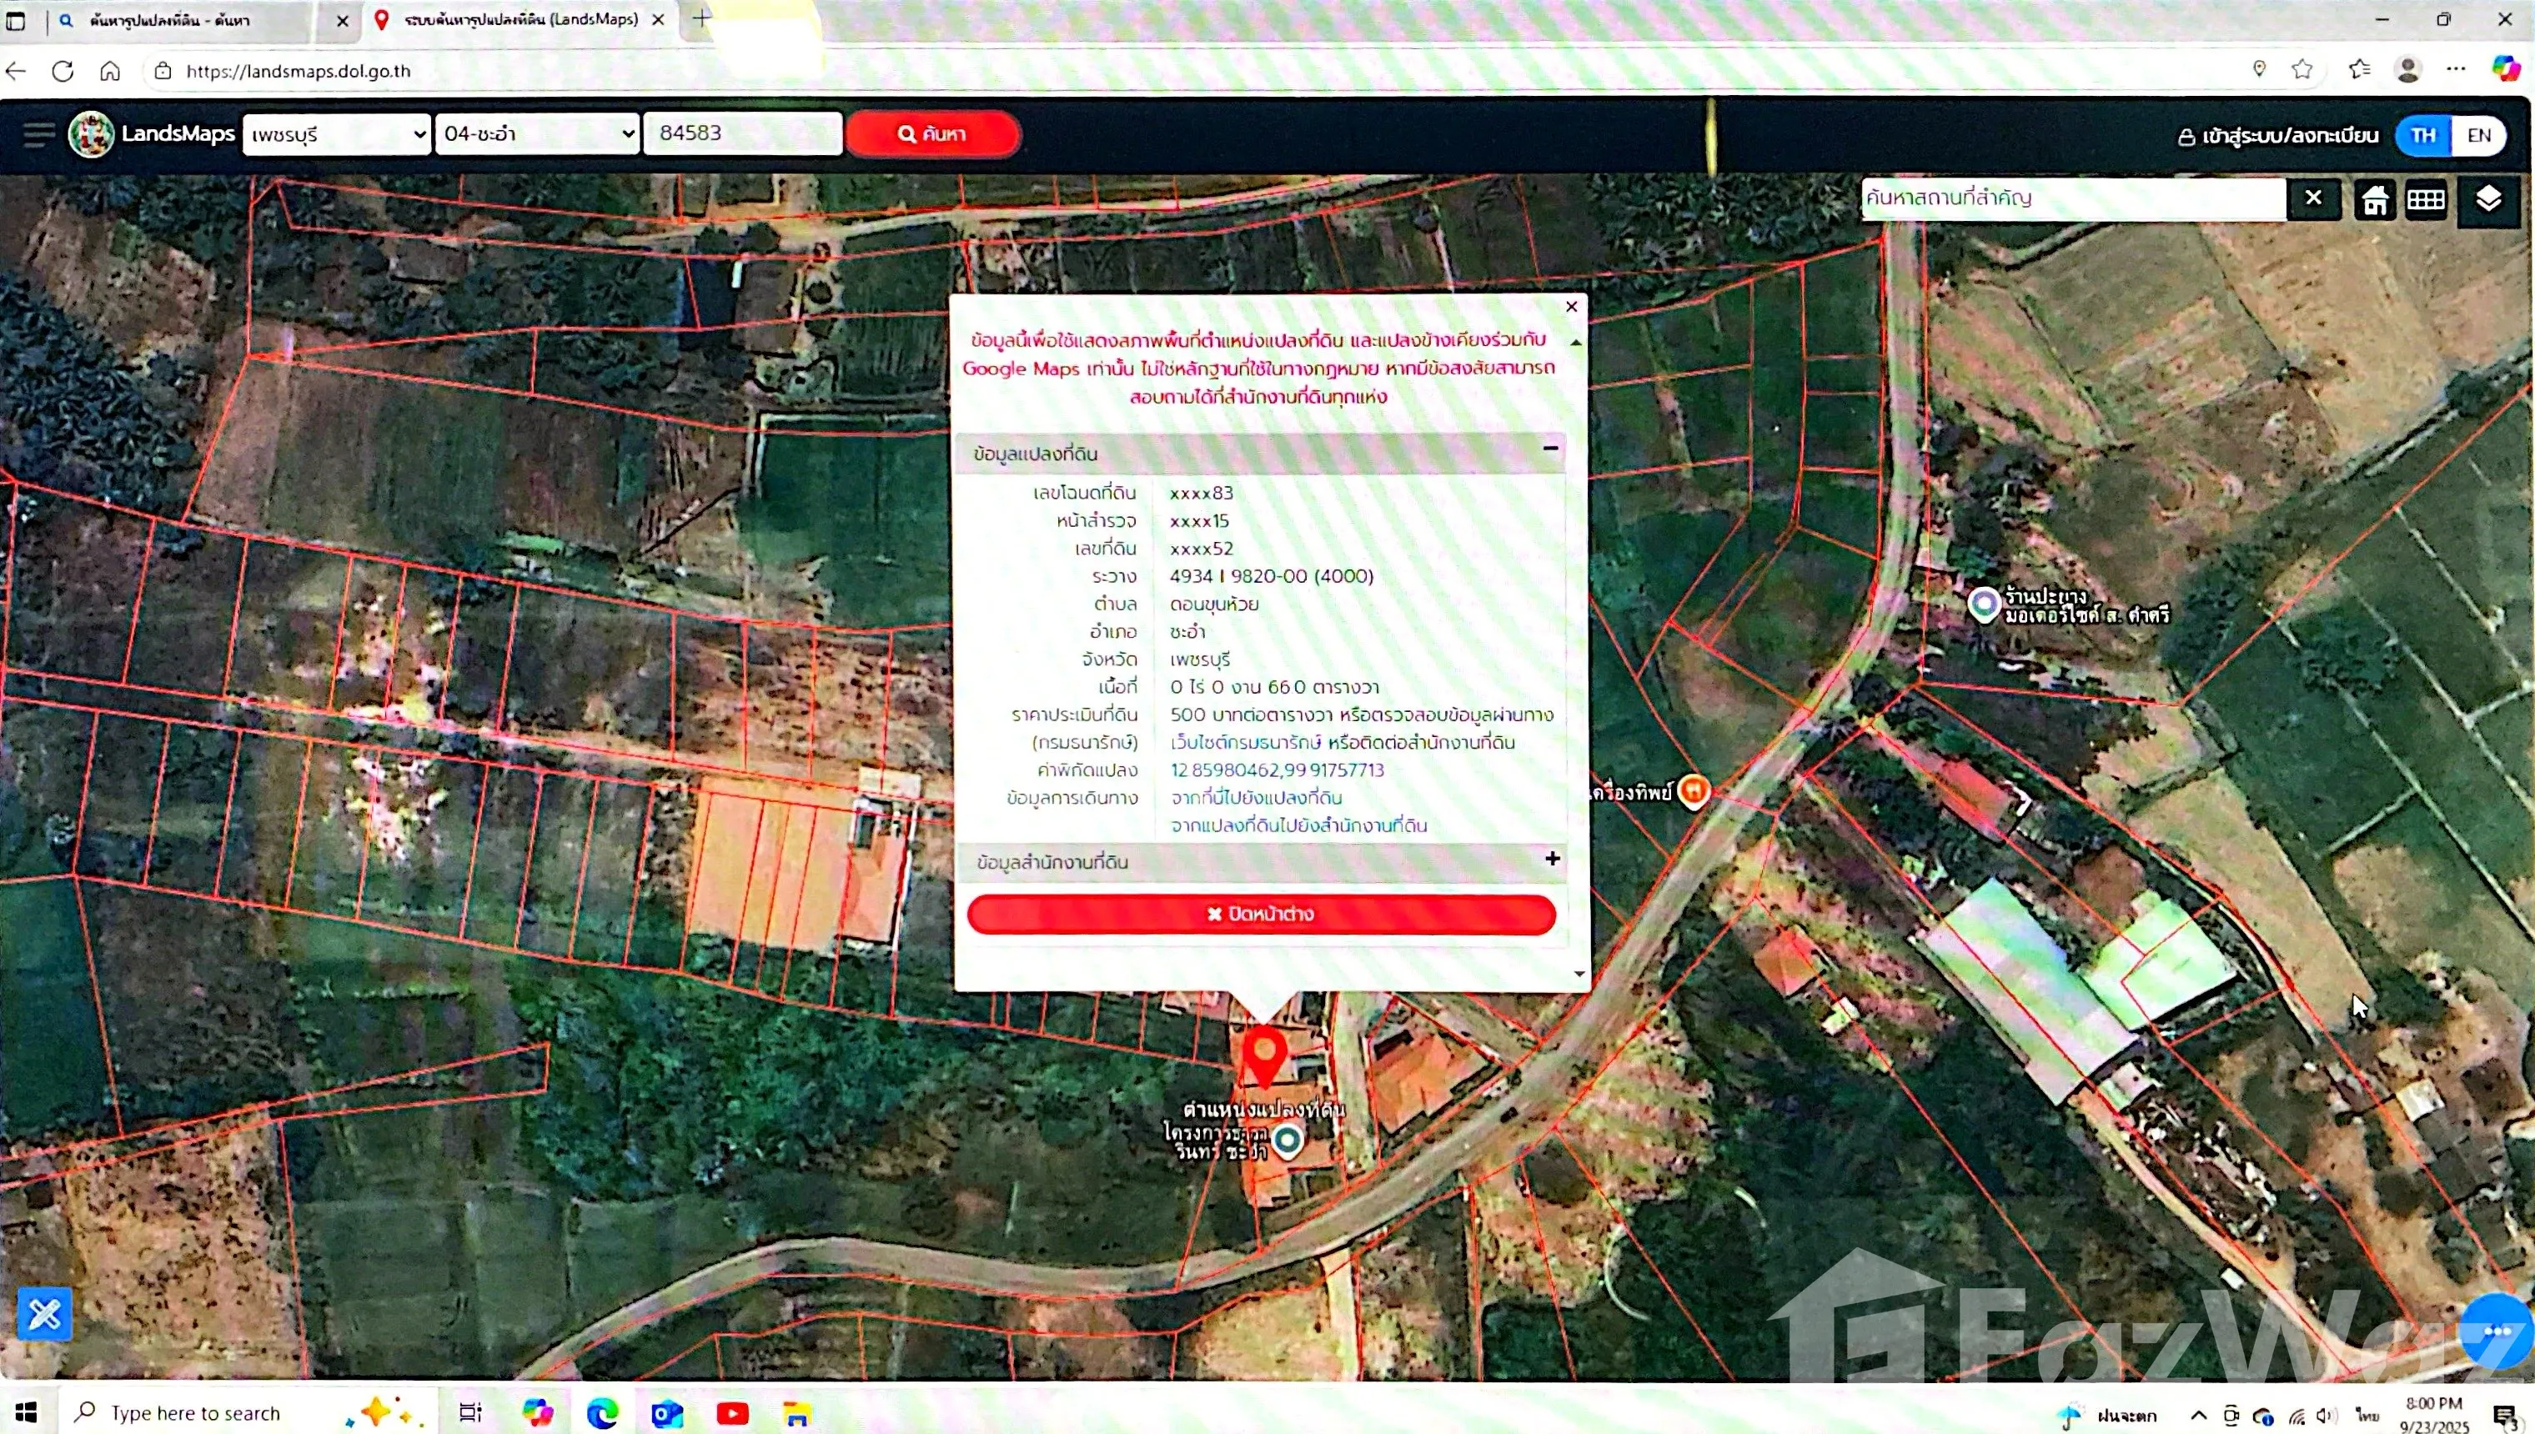Click the red ปิดหน้าต่าง button

1261,914
